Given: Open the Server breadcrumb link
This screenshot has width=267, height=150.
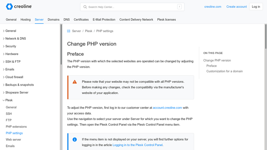Looking at the screenshot, I should click(76, 31).
